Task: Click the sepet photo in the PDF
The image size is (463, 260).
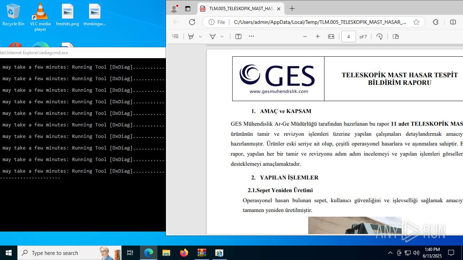Action: [x=355, y=225]
